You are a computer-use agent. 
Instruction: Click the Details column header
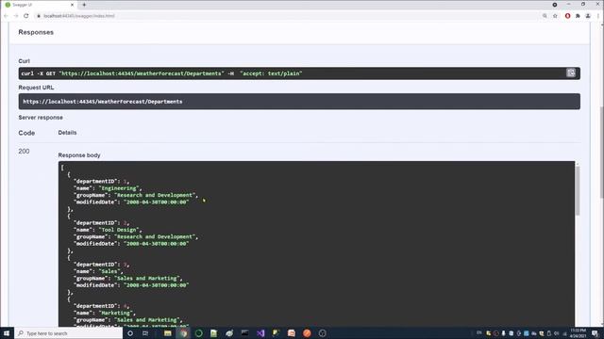click(x=67, y=133)
